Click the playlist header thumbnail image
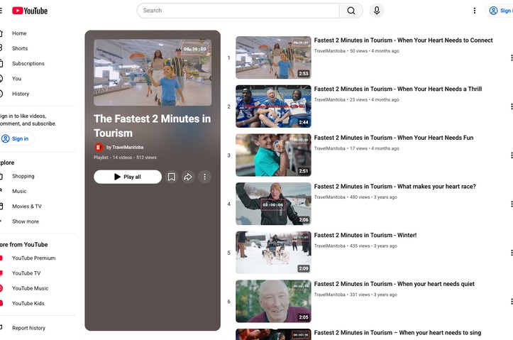513x340 pixels. tap(153, 72)
